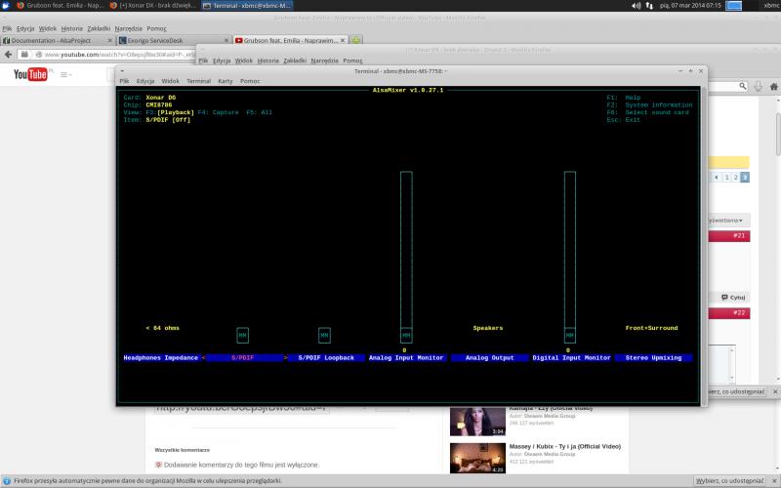Viewport: 781px width, 488px height.
Task: Open the Terminal menu in terminal window
Action: (x=198, y=81)
